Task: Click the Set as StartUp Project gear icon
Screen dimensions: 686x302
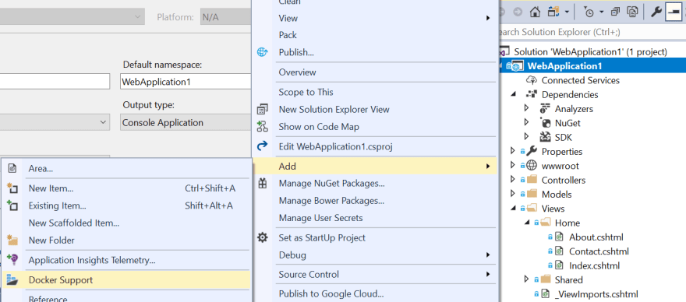Action: pyautogui.click(x=263, y=237)
